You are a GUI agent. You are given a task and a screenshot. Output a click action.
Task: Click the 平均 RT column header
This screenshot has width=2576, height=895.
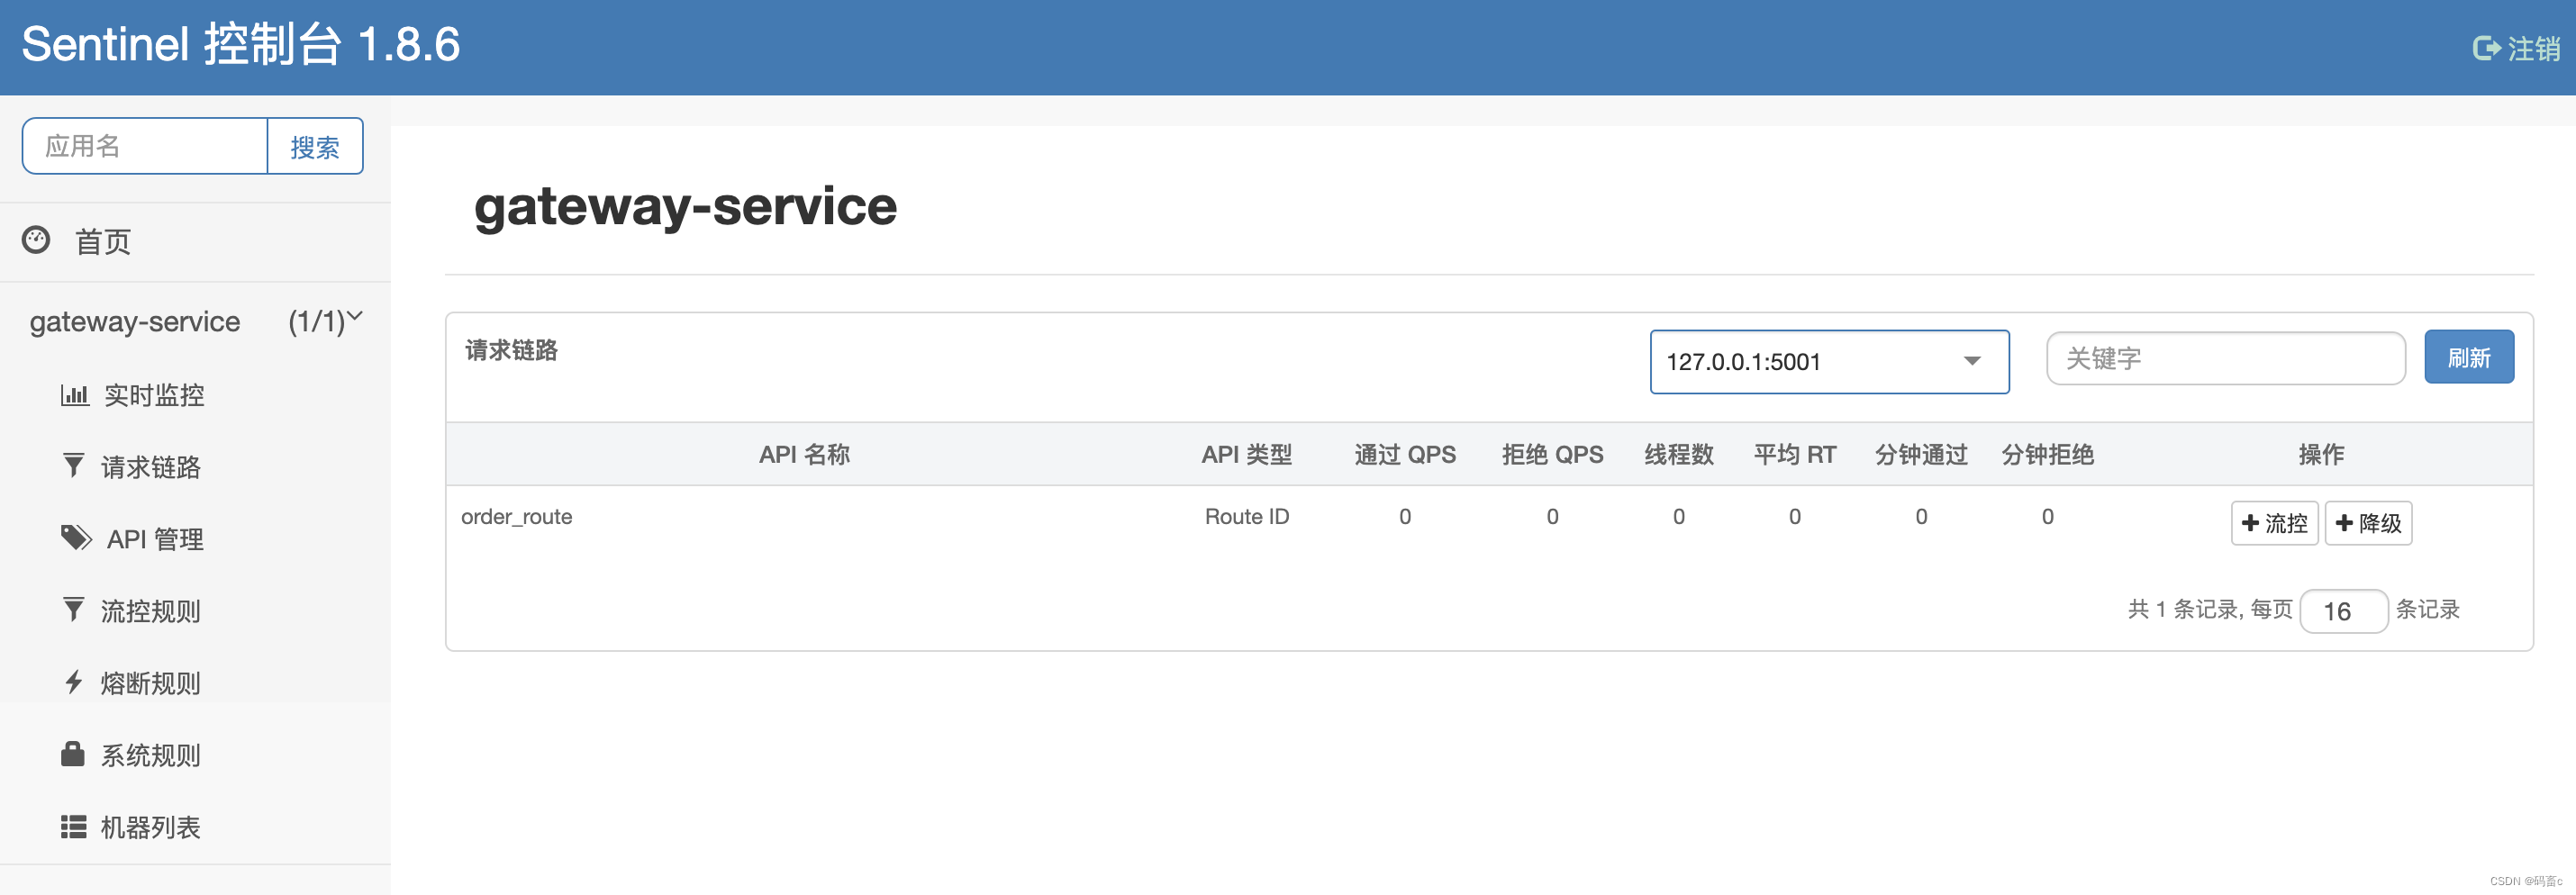click(1795, 454)
